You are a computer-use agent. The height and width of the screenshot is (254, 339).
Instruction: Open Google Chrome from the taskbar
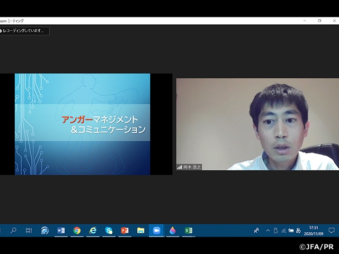77,230
